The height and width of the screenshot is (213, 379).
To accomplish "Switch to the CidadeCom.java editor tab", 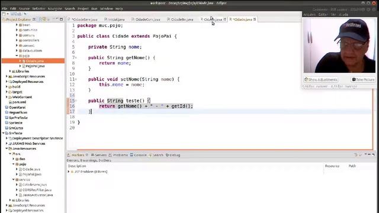I will 146,20.
